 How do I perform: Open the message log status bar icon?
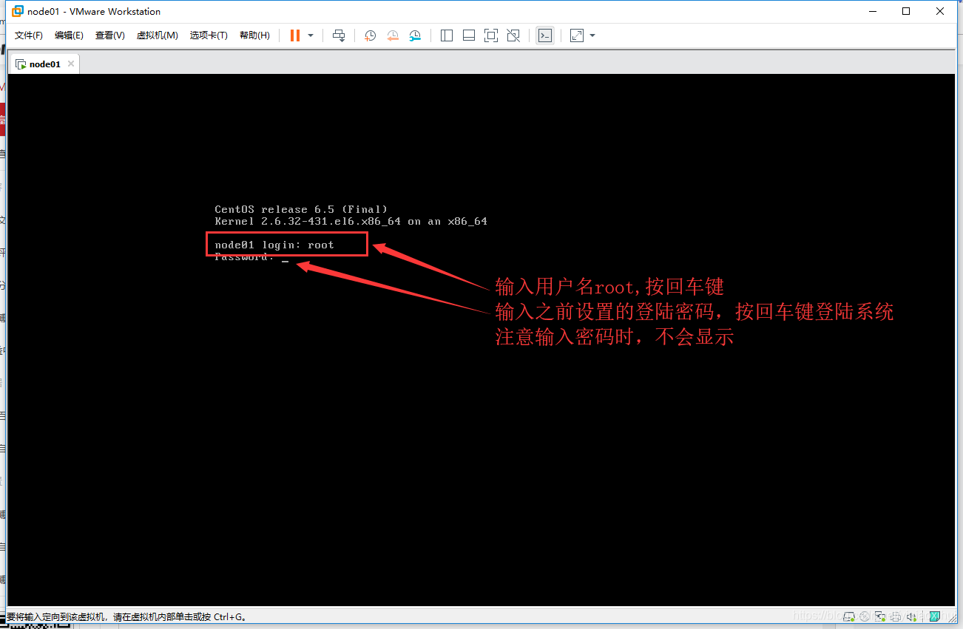pos(935,616)
